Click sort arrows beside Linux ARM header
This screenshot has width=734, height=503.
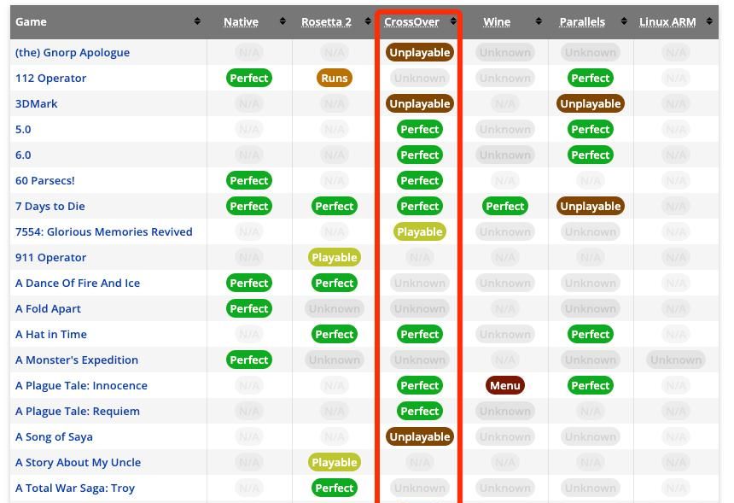[x=709, y=21]
